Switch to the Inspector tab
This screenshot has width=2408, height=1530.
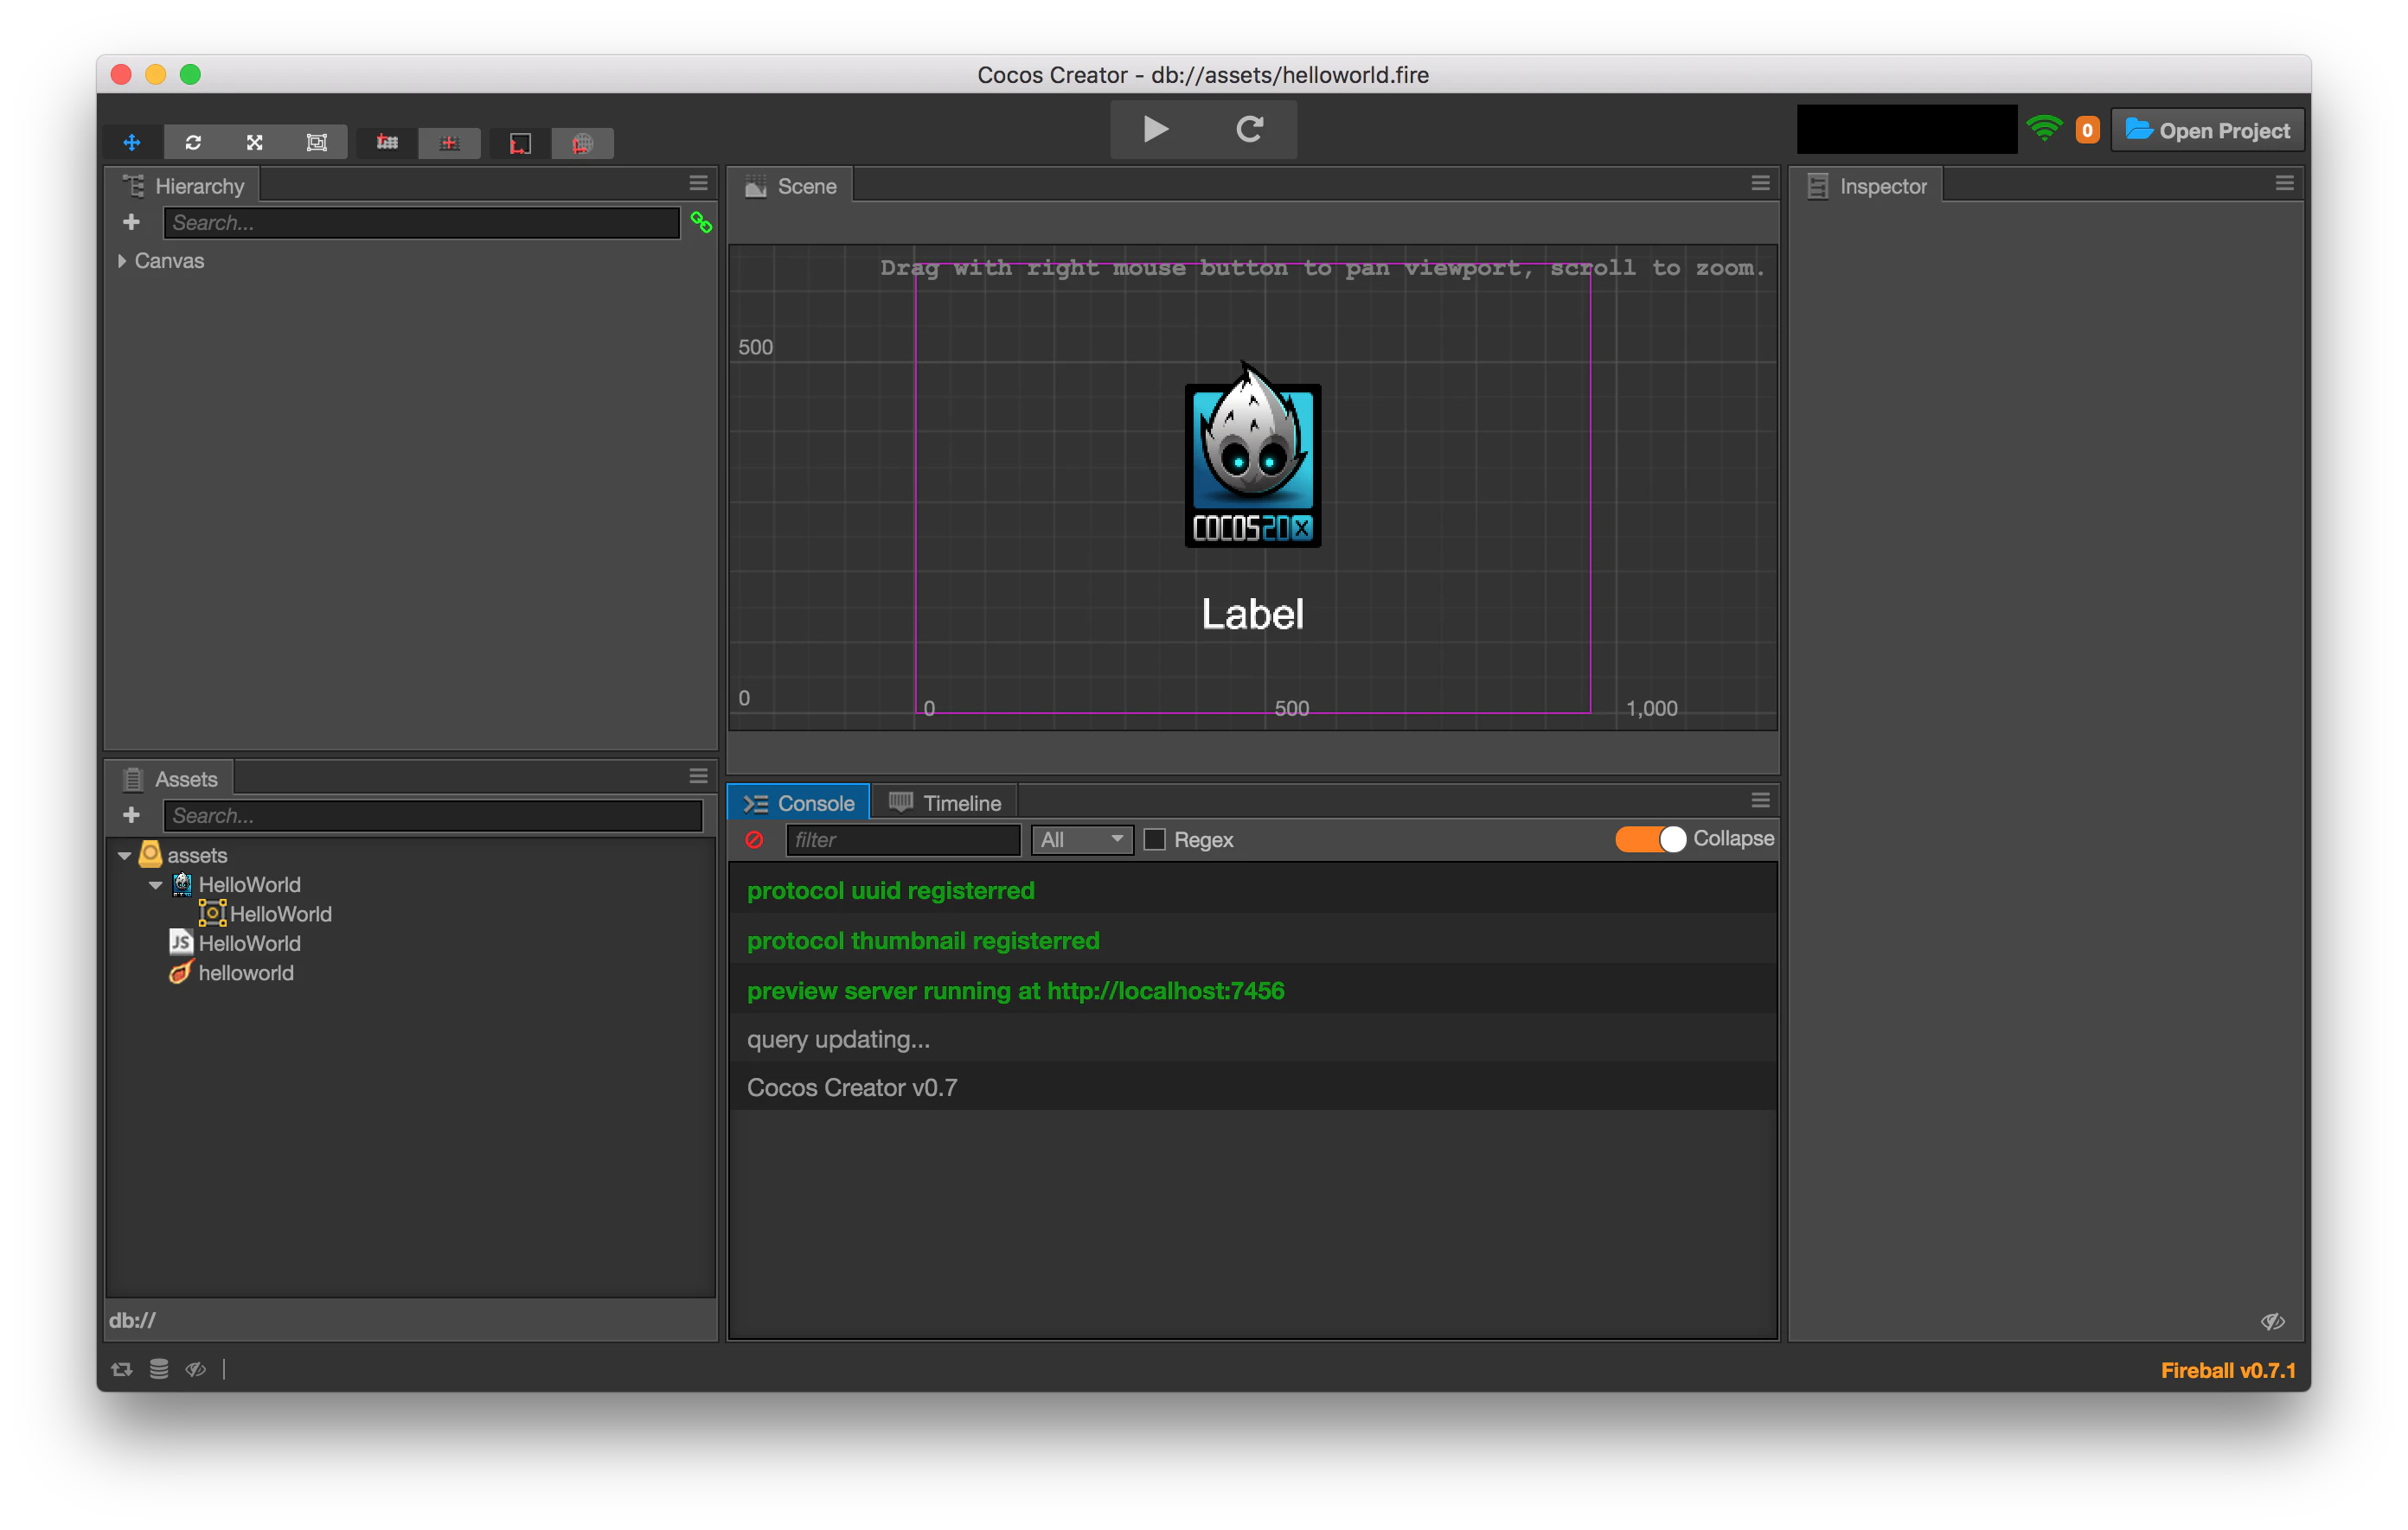click(1867, 186)
